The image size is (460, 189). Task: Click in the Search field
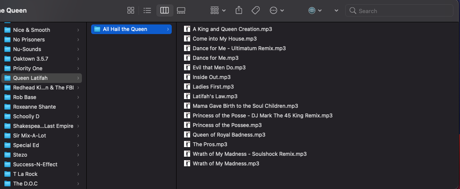(403, 11)
